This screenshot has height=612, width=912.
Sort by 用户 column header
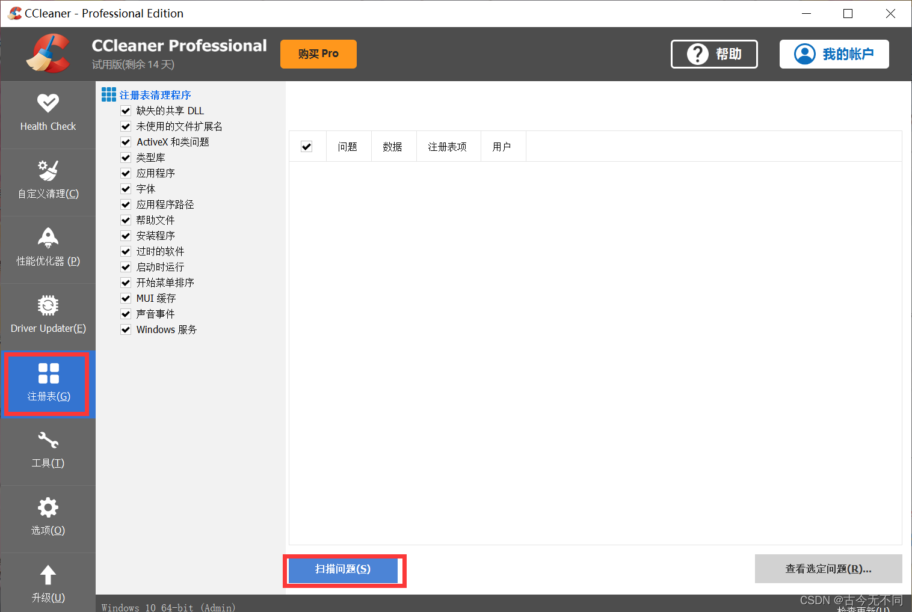pos(502,147)
